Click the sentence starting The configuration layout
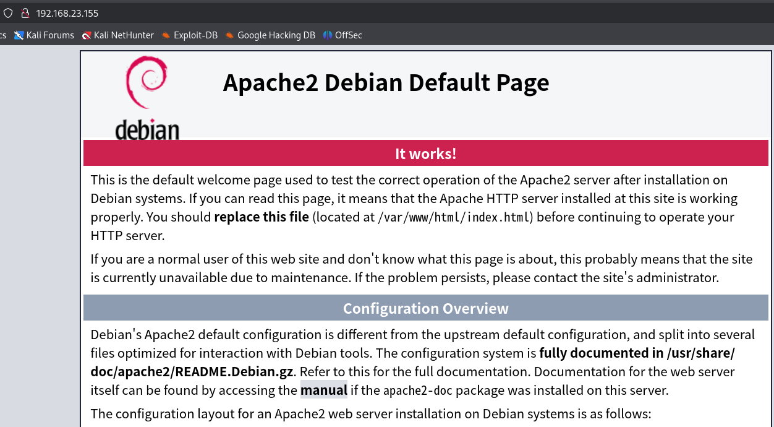This screenshot has height=427, width=774. click(x=371, y=413)
